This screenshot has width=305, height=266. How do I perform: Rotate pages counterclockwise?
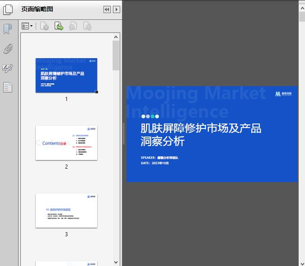point(73,26)
